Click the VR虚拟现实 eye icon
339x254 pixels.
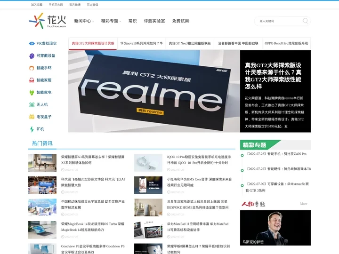coord(32,43)
